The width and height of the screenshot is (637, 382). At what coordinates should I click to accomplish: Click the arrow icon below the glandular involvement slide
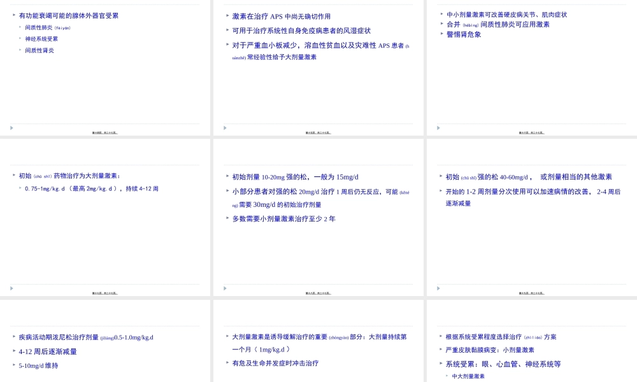(x=11, y=127)
